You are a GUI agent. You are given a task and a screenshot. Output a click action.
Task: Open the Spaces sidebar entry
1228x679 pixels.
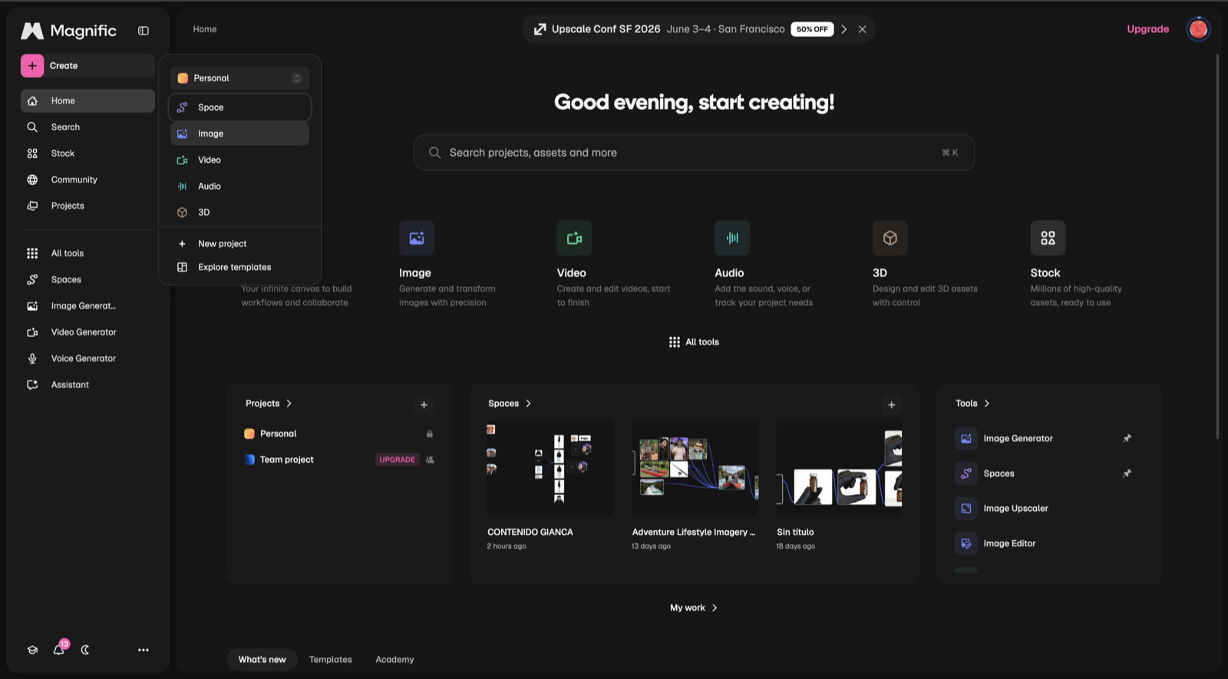[x=87, y=279]
